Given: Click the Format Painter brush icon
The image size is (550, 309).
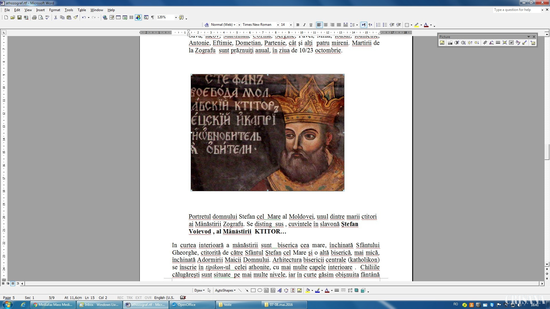Looking at the screenshot, I should [x=76, y=17].
